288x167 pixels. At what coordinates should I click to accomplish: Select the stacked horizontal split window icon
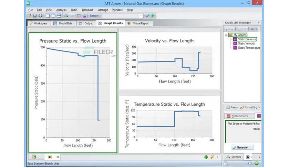tap(59, 16)
